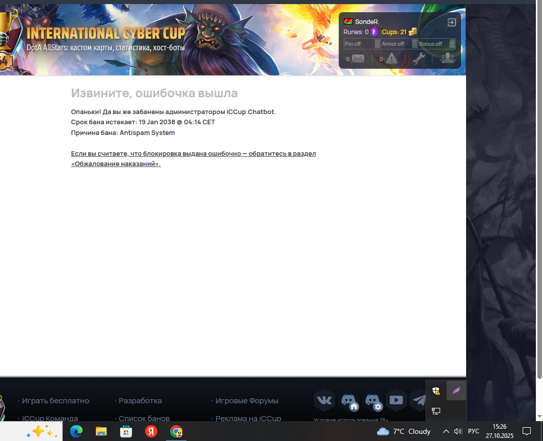Open the VK social link
The height and width of the screenshot is (441, 543).
click(324, 400)
